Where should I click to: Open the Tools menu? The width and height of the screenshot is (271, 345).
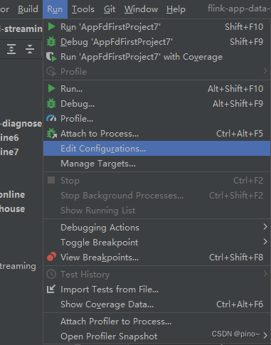(83, 9)
